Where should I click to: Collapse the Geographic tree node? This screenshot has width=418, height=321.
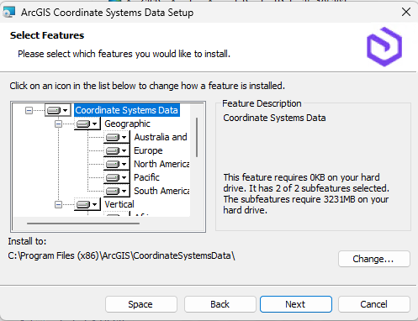tap(58, 124)
